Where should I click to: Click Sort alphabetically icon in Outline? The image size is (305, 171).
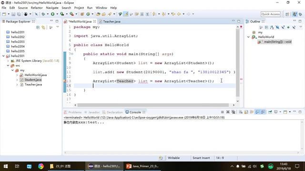tap(272, 28)
